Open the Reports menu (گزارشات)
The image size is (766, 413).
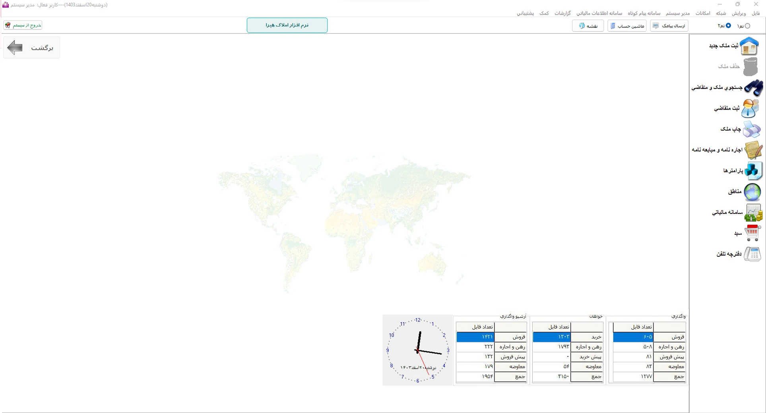pyautogui.click(x=562, y=13)
